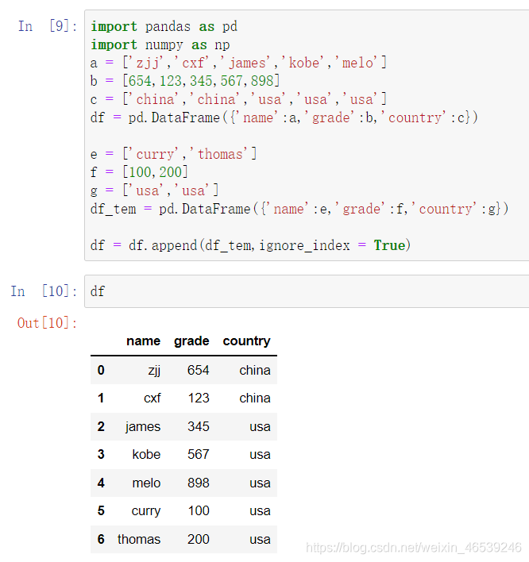529x562 pixels.
Task: Click row index 2 in the table
Action: pos(101,426)
